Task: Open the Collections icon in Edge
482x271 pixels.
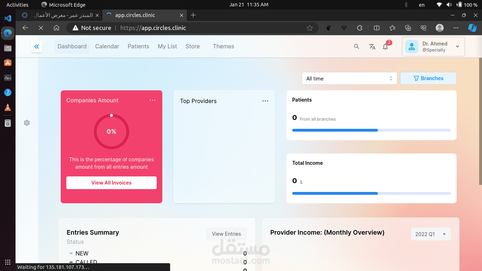Action: tap(408, 28)
